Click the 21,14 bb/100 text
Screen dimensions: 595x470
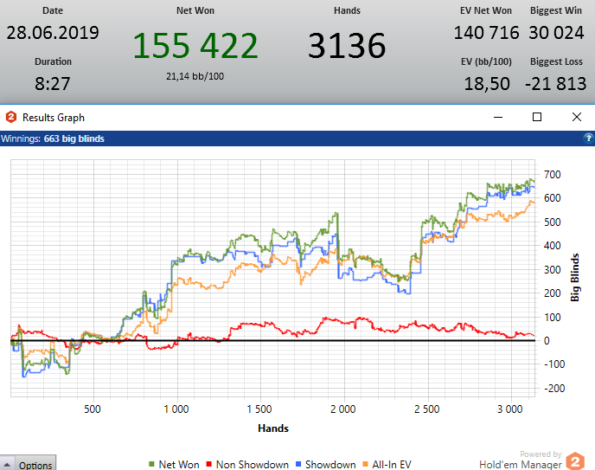pos(195,76)
